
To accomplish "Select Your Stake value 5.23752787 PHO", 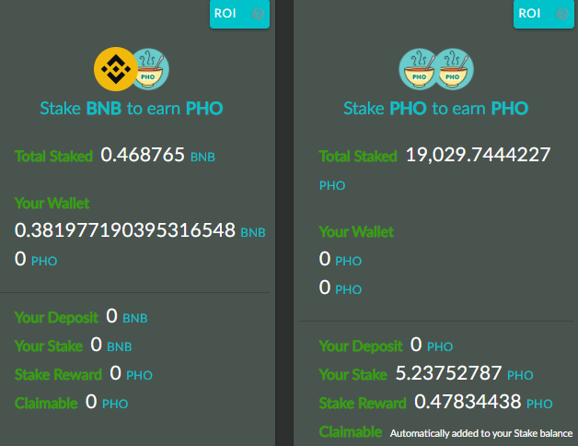I will pyautogui.click(x=465, y=373).
